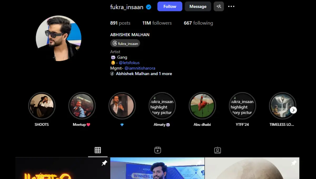Switch to the Reels tab
316x179 pixels.
pyautogui.click(x=157, y=150)
